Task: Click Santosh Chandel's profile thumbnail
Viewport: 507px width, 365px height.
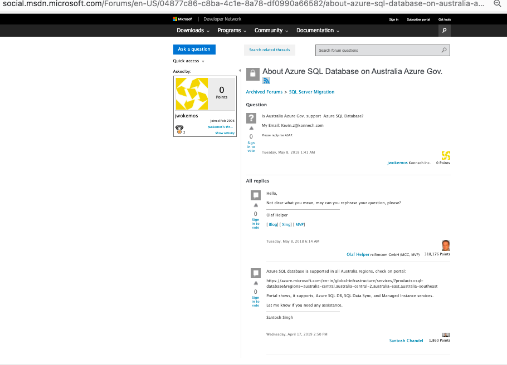Action: [x=446, y=335]
